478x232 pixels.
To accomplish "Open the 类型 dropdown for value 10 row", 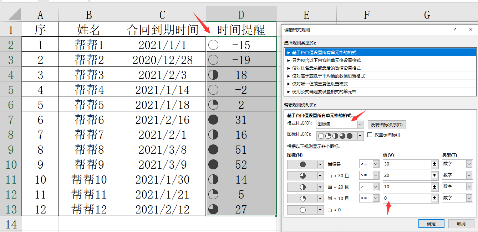I will 469,186.
